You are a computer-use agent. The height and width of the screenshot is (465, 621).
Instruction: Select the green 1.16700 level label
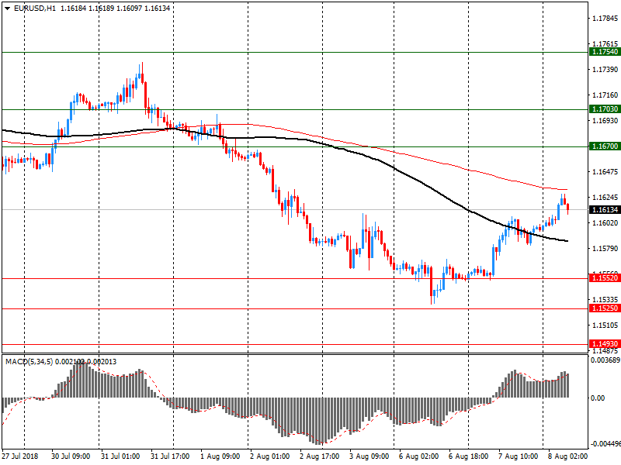click(x=605, y=146)
